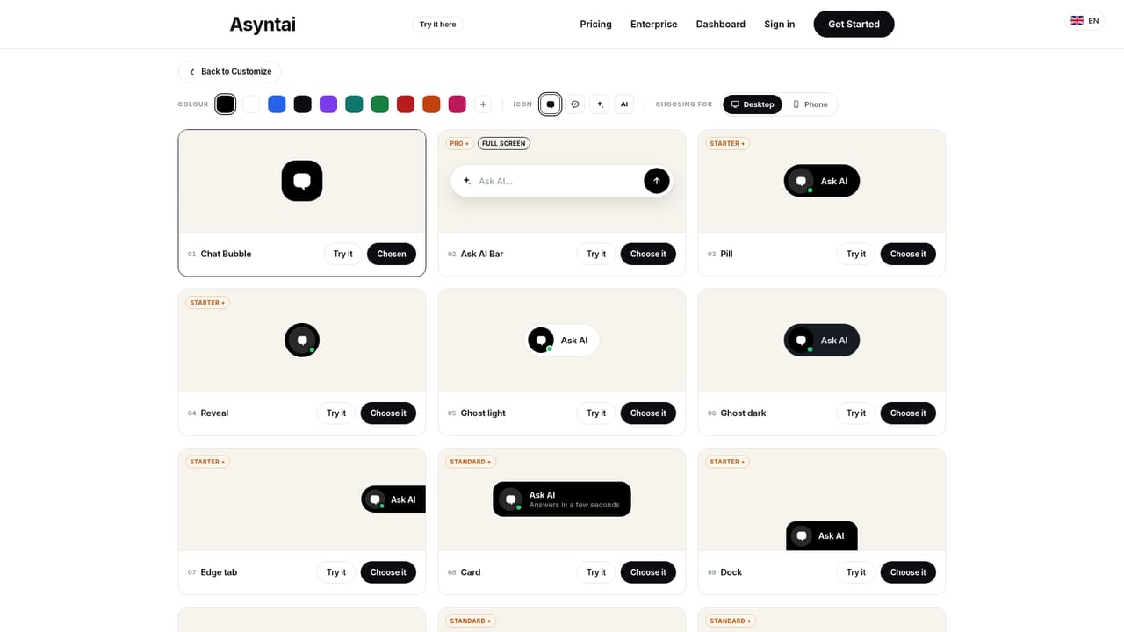Pick the white colour swatch
This screenshot has height=632, width=1124.
251,104
